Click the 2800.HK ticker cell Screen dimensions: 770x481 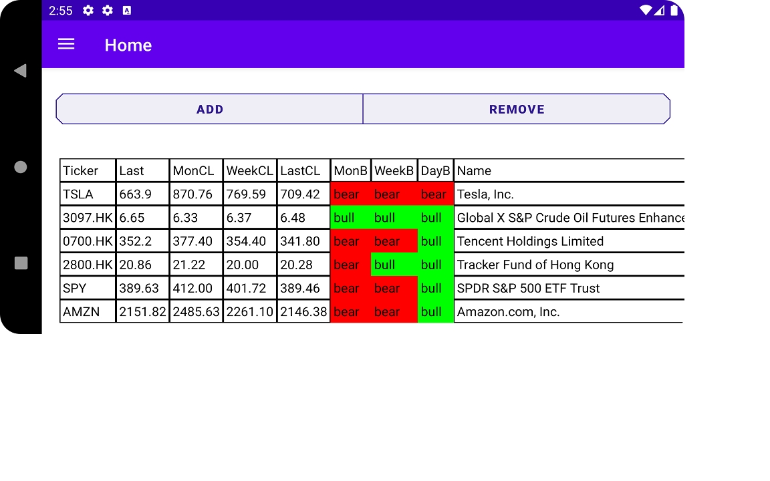[88, 265]
